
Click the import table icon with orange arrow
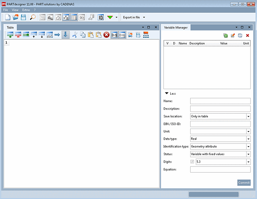click(x=130, y=35)
